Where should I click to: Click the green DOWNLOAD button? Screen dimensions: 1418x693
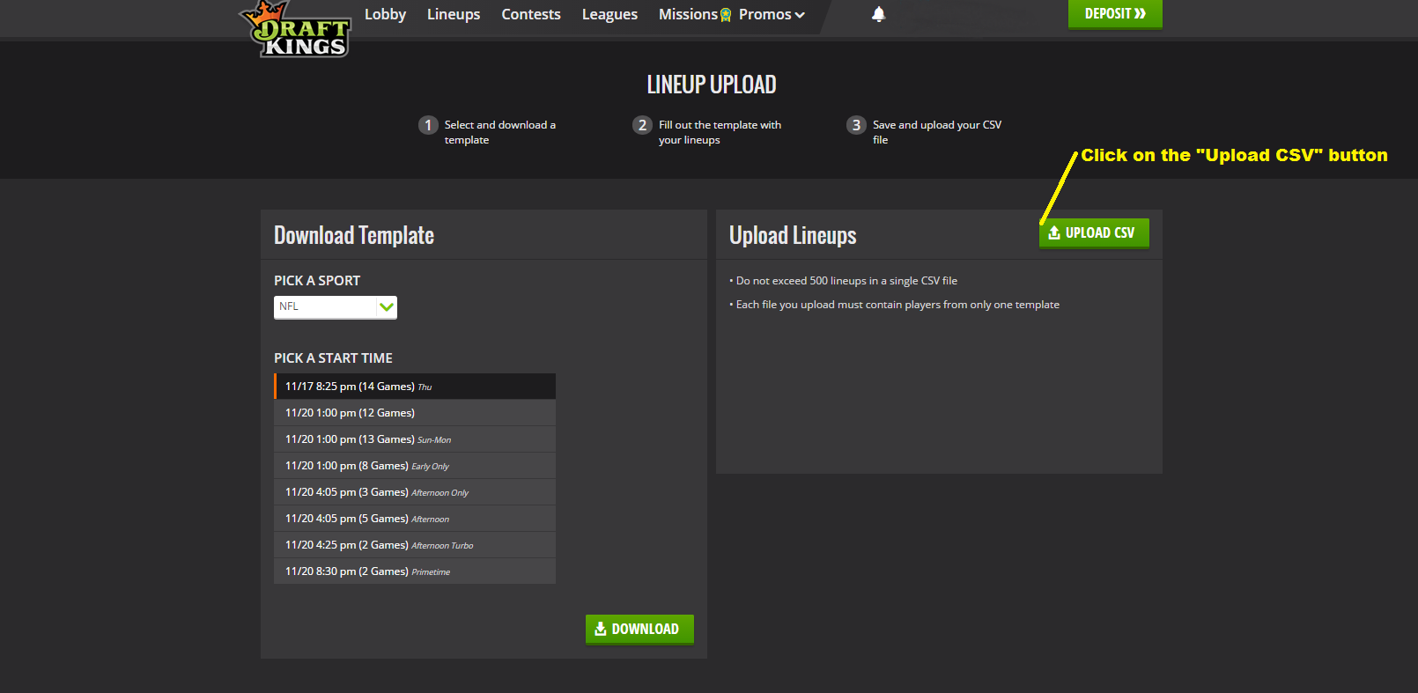click(639, 630)
